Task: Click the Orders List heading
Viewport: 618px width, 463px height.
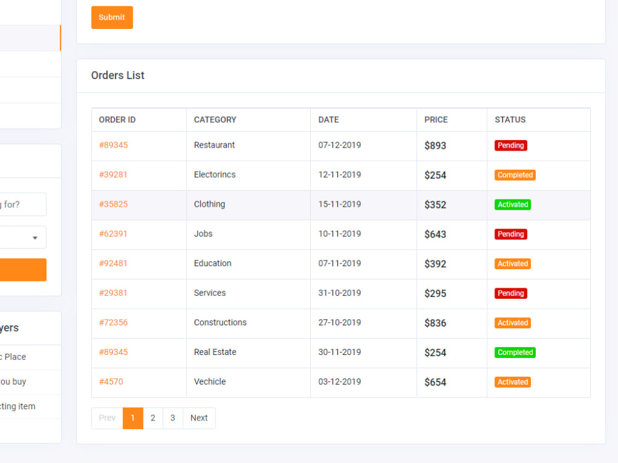Action: 118,75
